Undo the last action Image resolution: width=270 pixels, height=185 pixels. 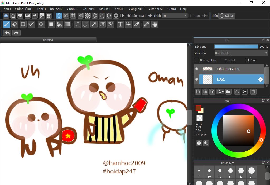(7, 33)
